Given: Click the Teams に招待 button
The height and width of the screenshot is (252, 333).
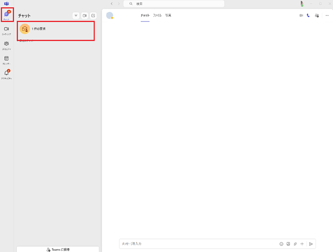Looking at the screenshot, I should 58,249.
